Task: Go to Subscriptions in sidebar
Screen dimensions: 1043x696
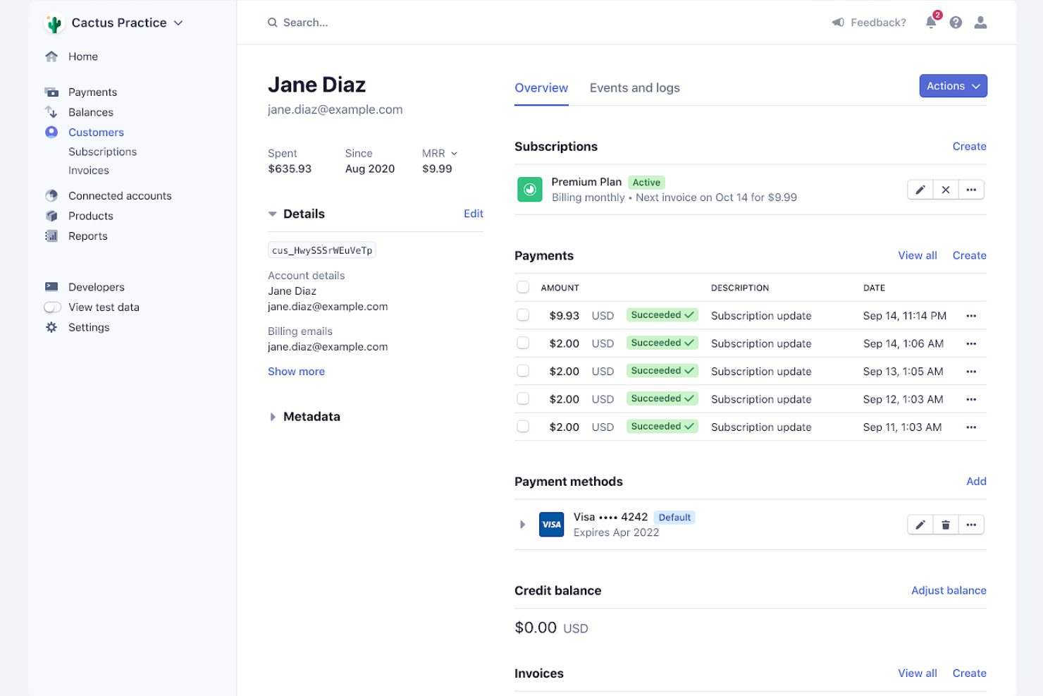Action: pyautogui.click(x=102, y=152)
